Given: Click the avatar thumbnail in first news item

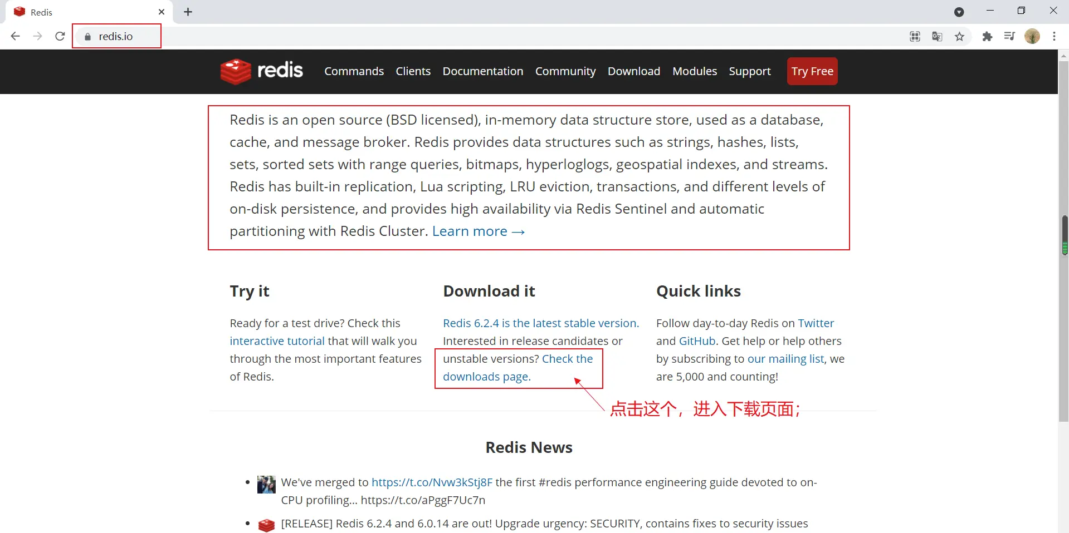Looking at the screenshot, I should coord(266,485).
